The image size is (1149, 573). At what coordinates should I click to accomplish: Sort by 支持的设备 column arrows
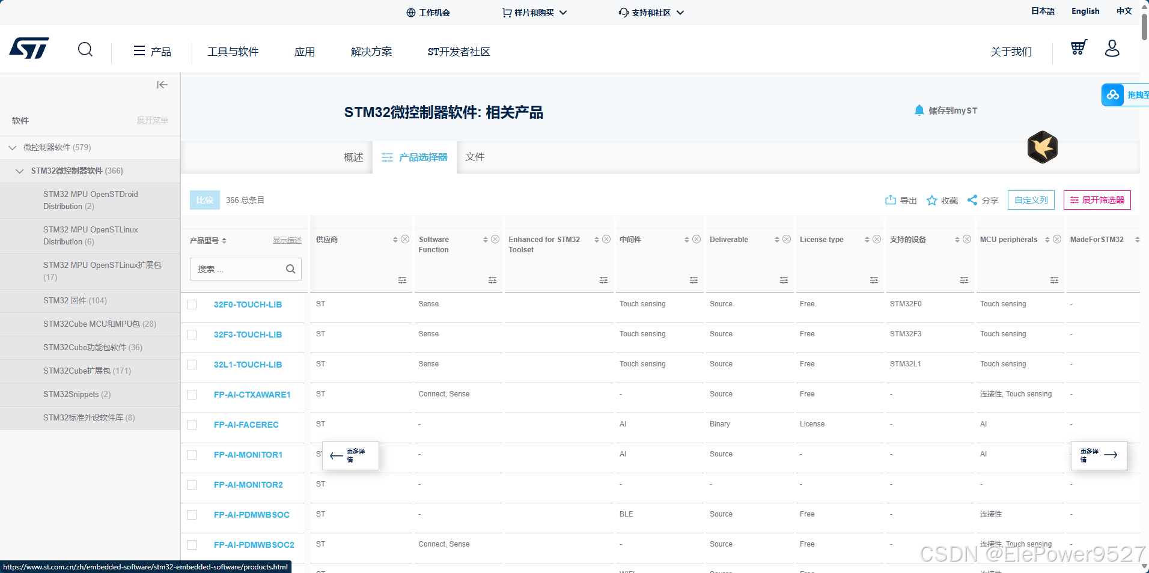pos(957,240)
